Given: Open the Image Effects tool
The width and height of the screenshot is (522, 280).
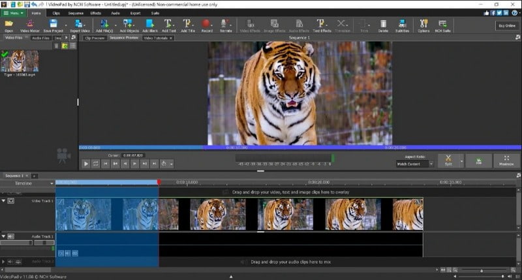Looking at the screenshot, I should [274, 25].
